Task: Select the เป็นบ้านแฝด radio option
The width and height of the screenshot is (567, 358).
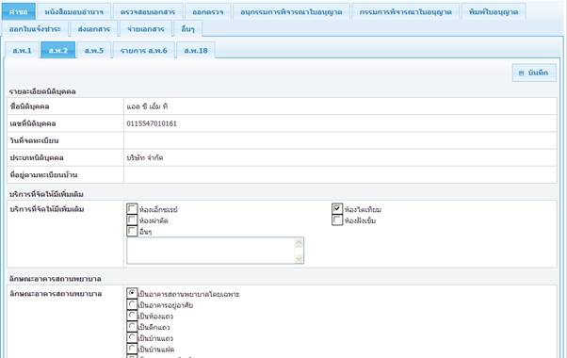Action: pyautogui.click(x=132, y=349)
